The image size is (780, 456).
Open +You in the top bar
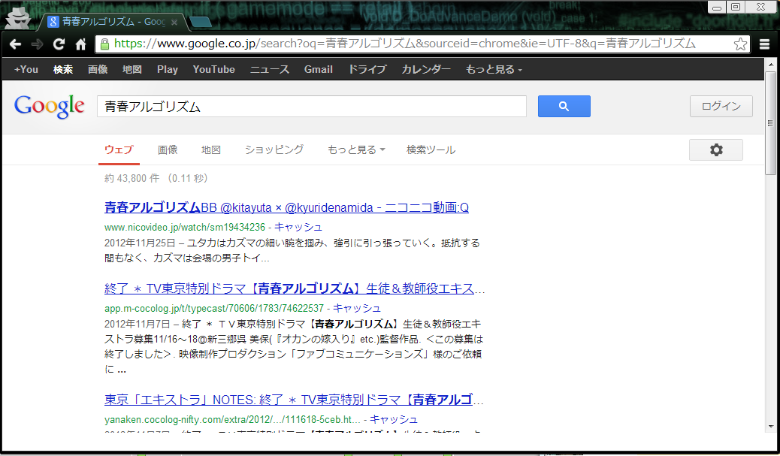pyautogui.click(x=26, y=70)
